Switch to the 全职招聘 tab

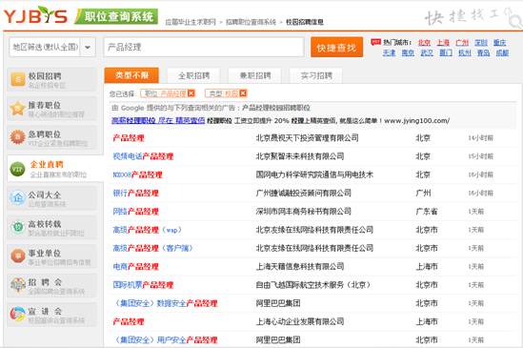coord(193,76)
